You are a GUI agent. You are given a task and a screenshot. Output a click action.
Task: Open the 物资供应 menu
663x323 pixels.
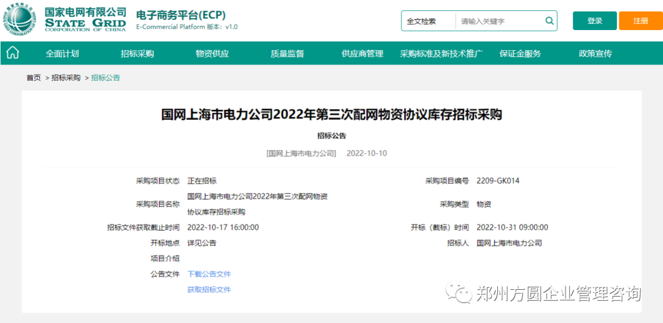tap(212, 53)
